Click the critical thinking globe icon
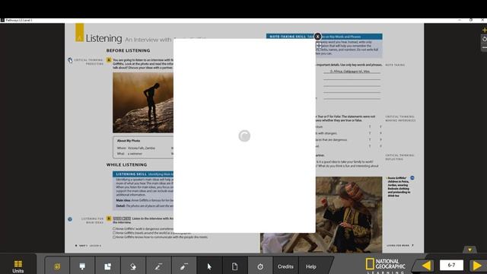The image size is (487, 274). click(x=70, y=60)
